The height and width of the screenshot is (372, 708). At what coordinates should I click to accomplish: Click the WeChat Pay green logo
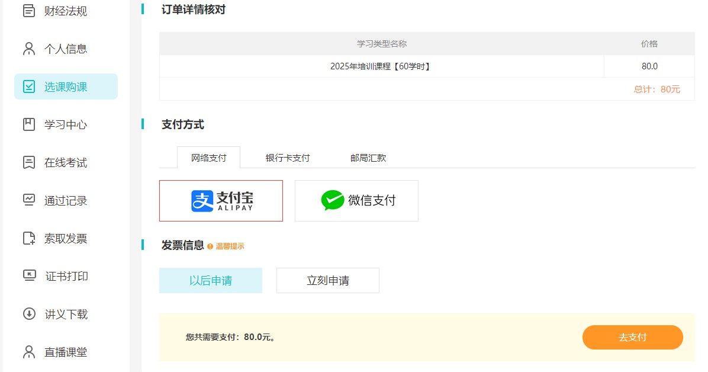[333, 200]
